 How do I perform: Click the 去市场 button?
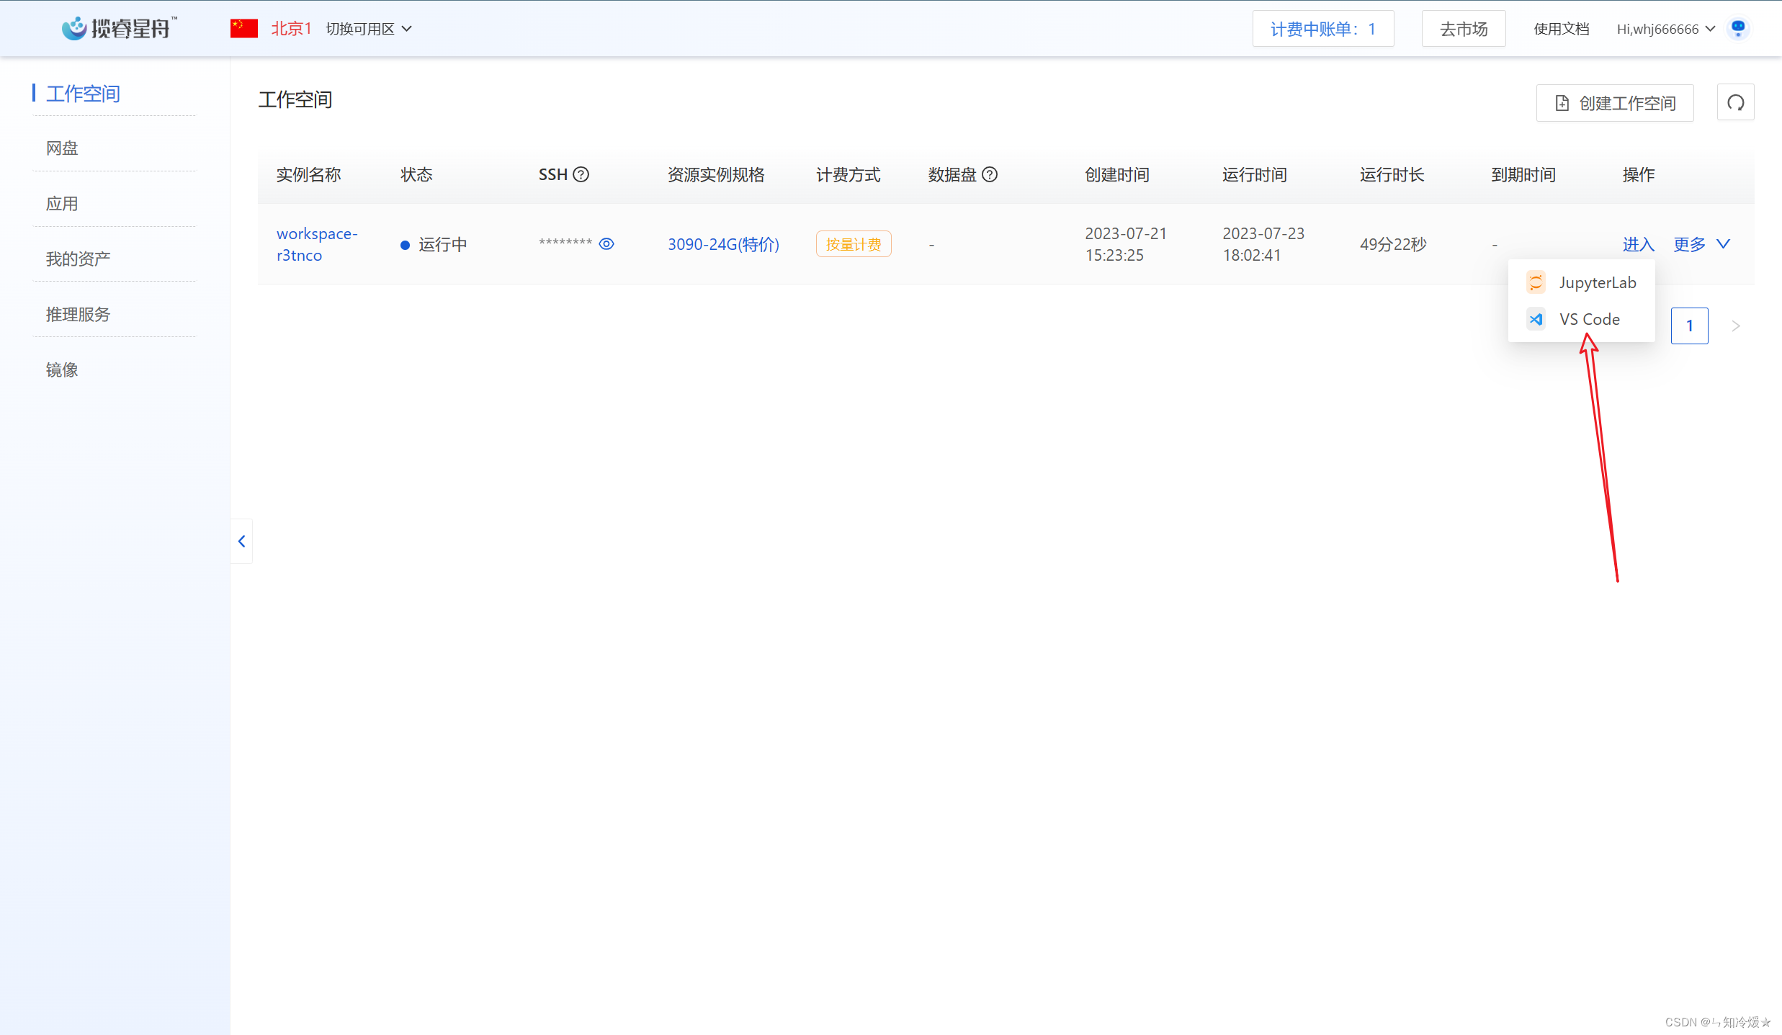point(1463,29)
